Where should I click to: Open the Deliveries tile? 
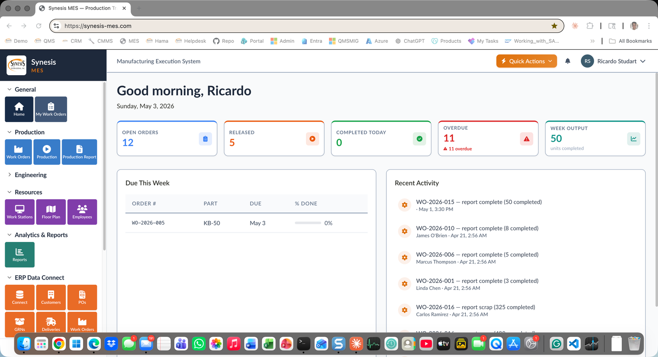click(51, 324)
